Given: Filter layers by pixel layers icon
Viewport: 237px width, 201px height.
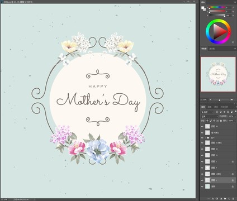Looking at the screenshot, I should (x=217, y=112).
